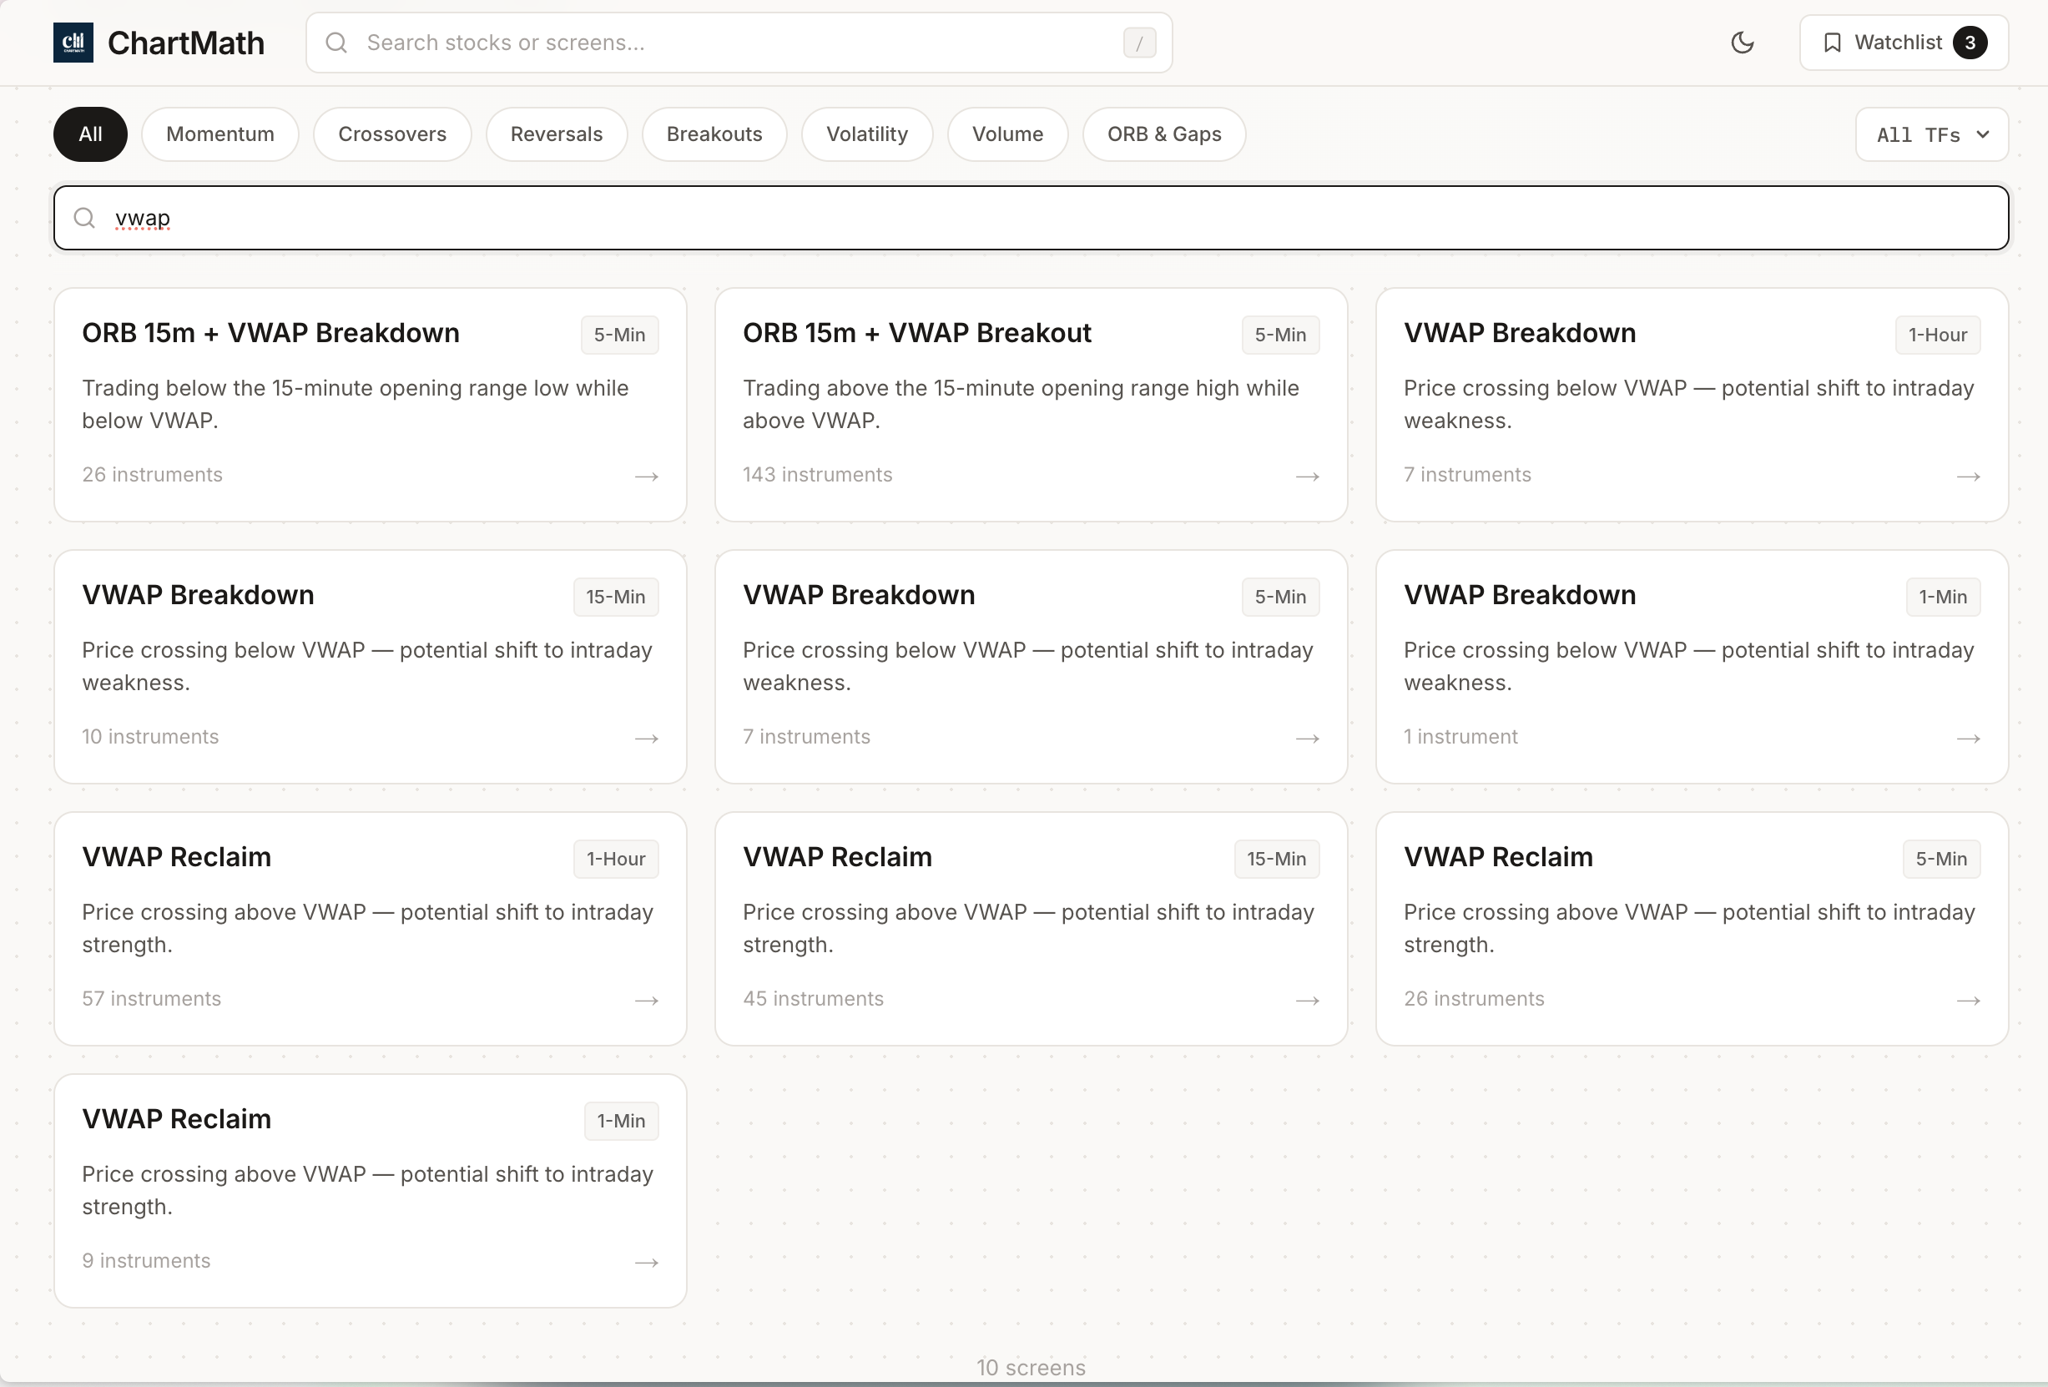Select the All category pill
2048x1387 pixels.
(x=90, y=134)
